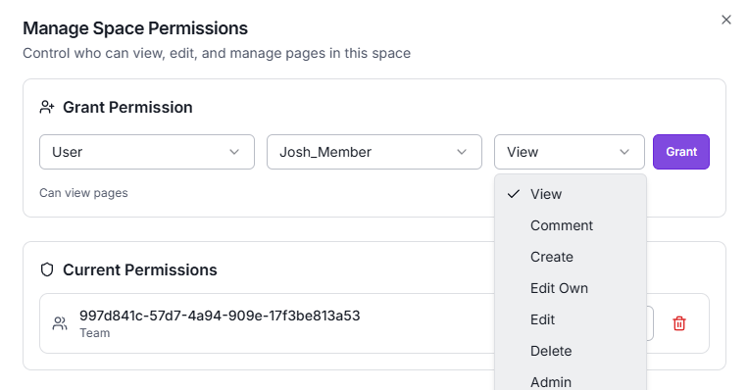Delete the team permission with trash icon
The width and height of the screenshot is (748, 390).
[x=679, y=323]
